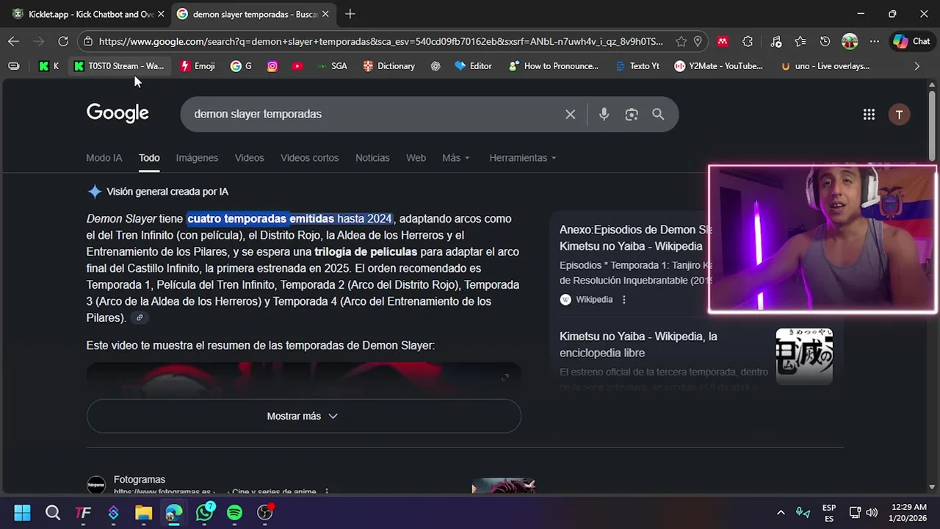This screenshot has height=529, width=940.
Task: Open browser History icon
Action: click(825, 41)
